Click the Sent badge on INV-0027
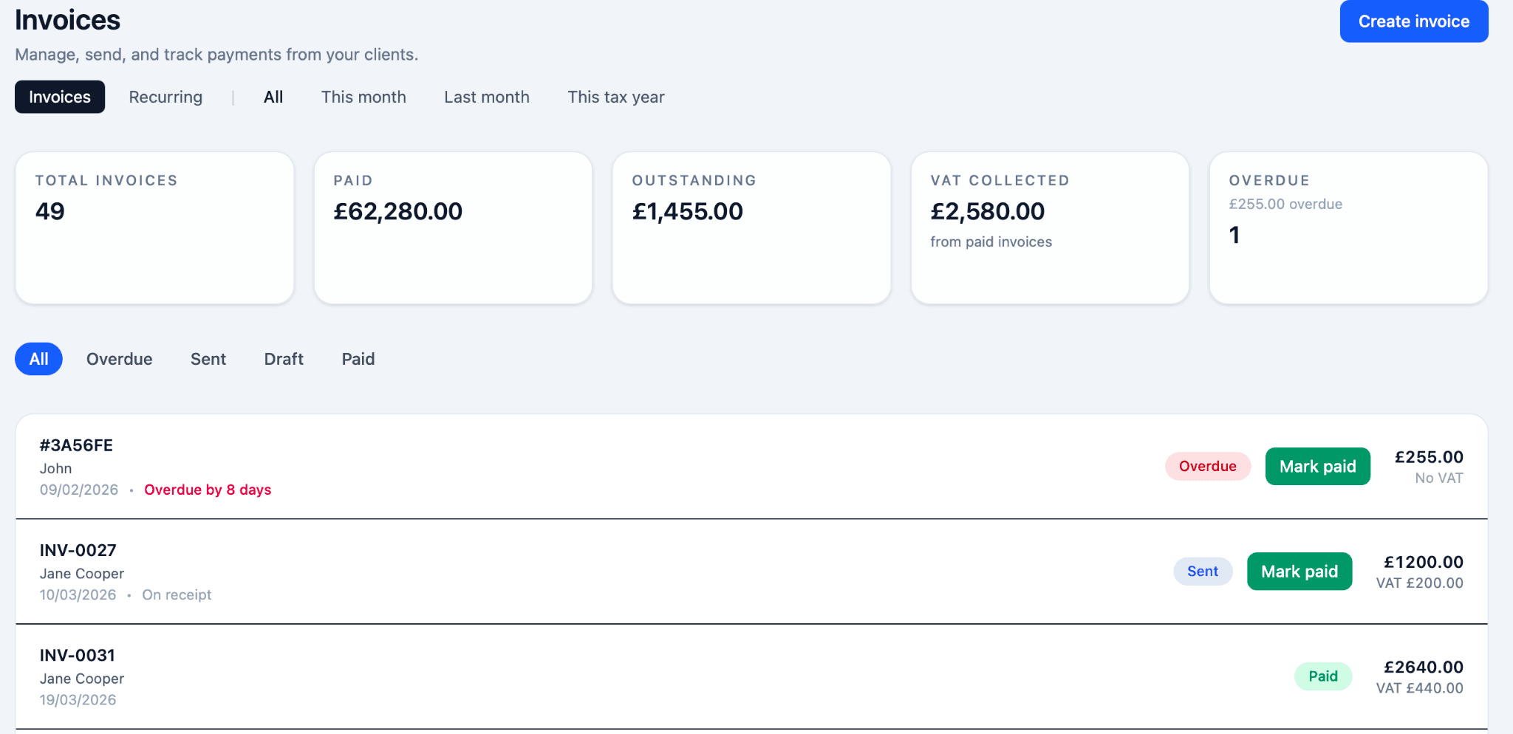The height and width of the screenshot is (734, 1513). pos(1202,571)
